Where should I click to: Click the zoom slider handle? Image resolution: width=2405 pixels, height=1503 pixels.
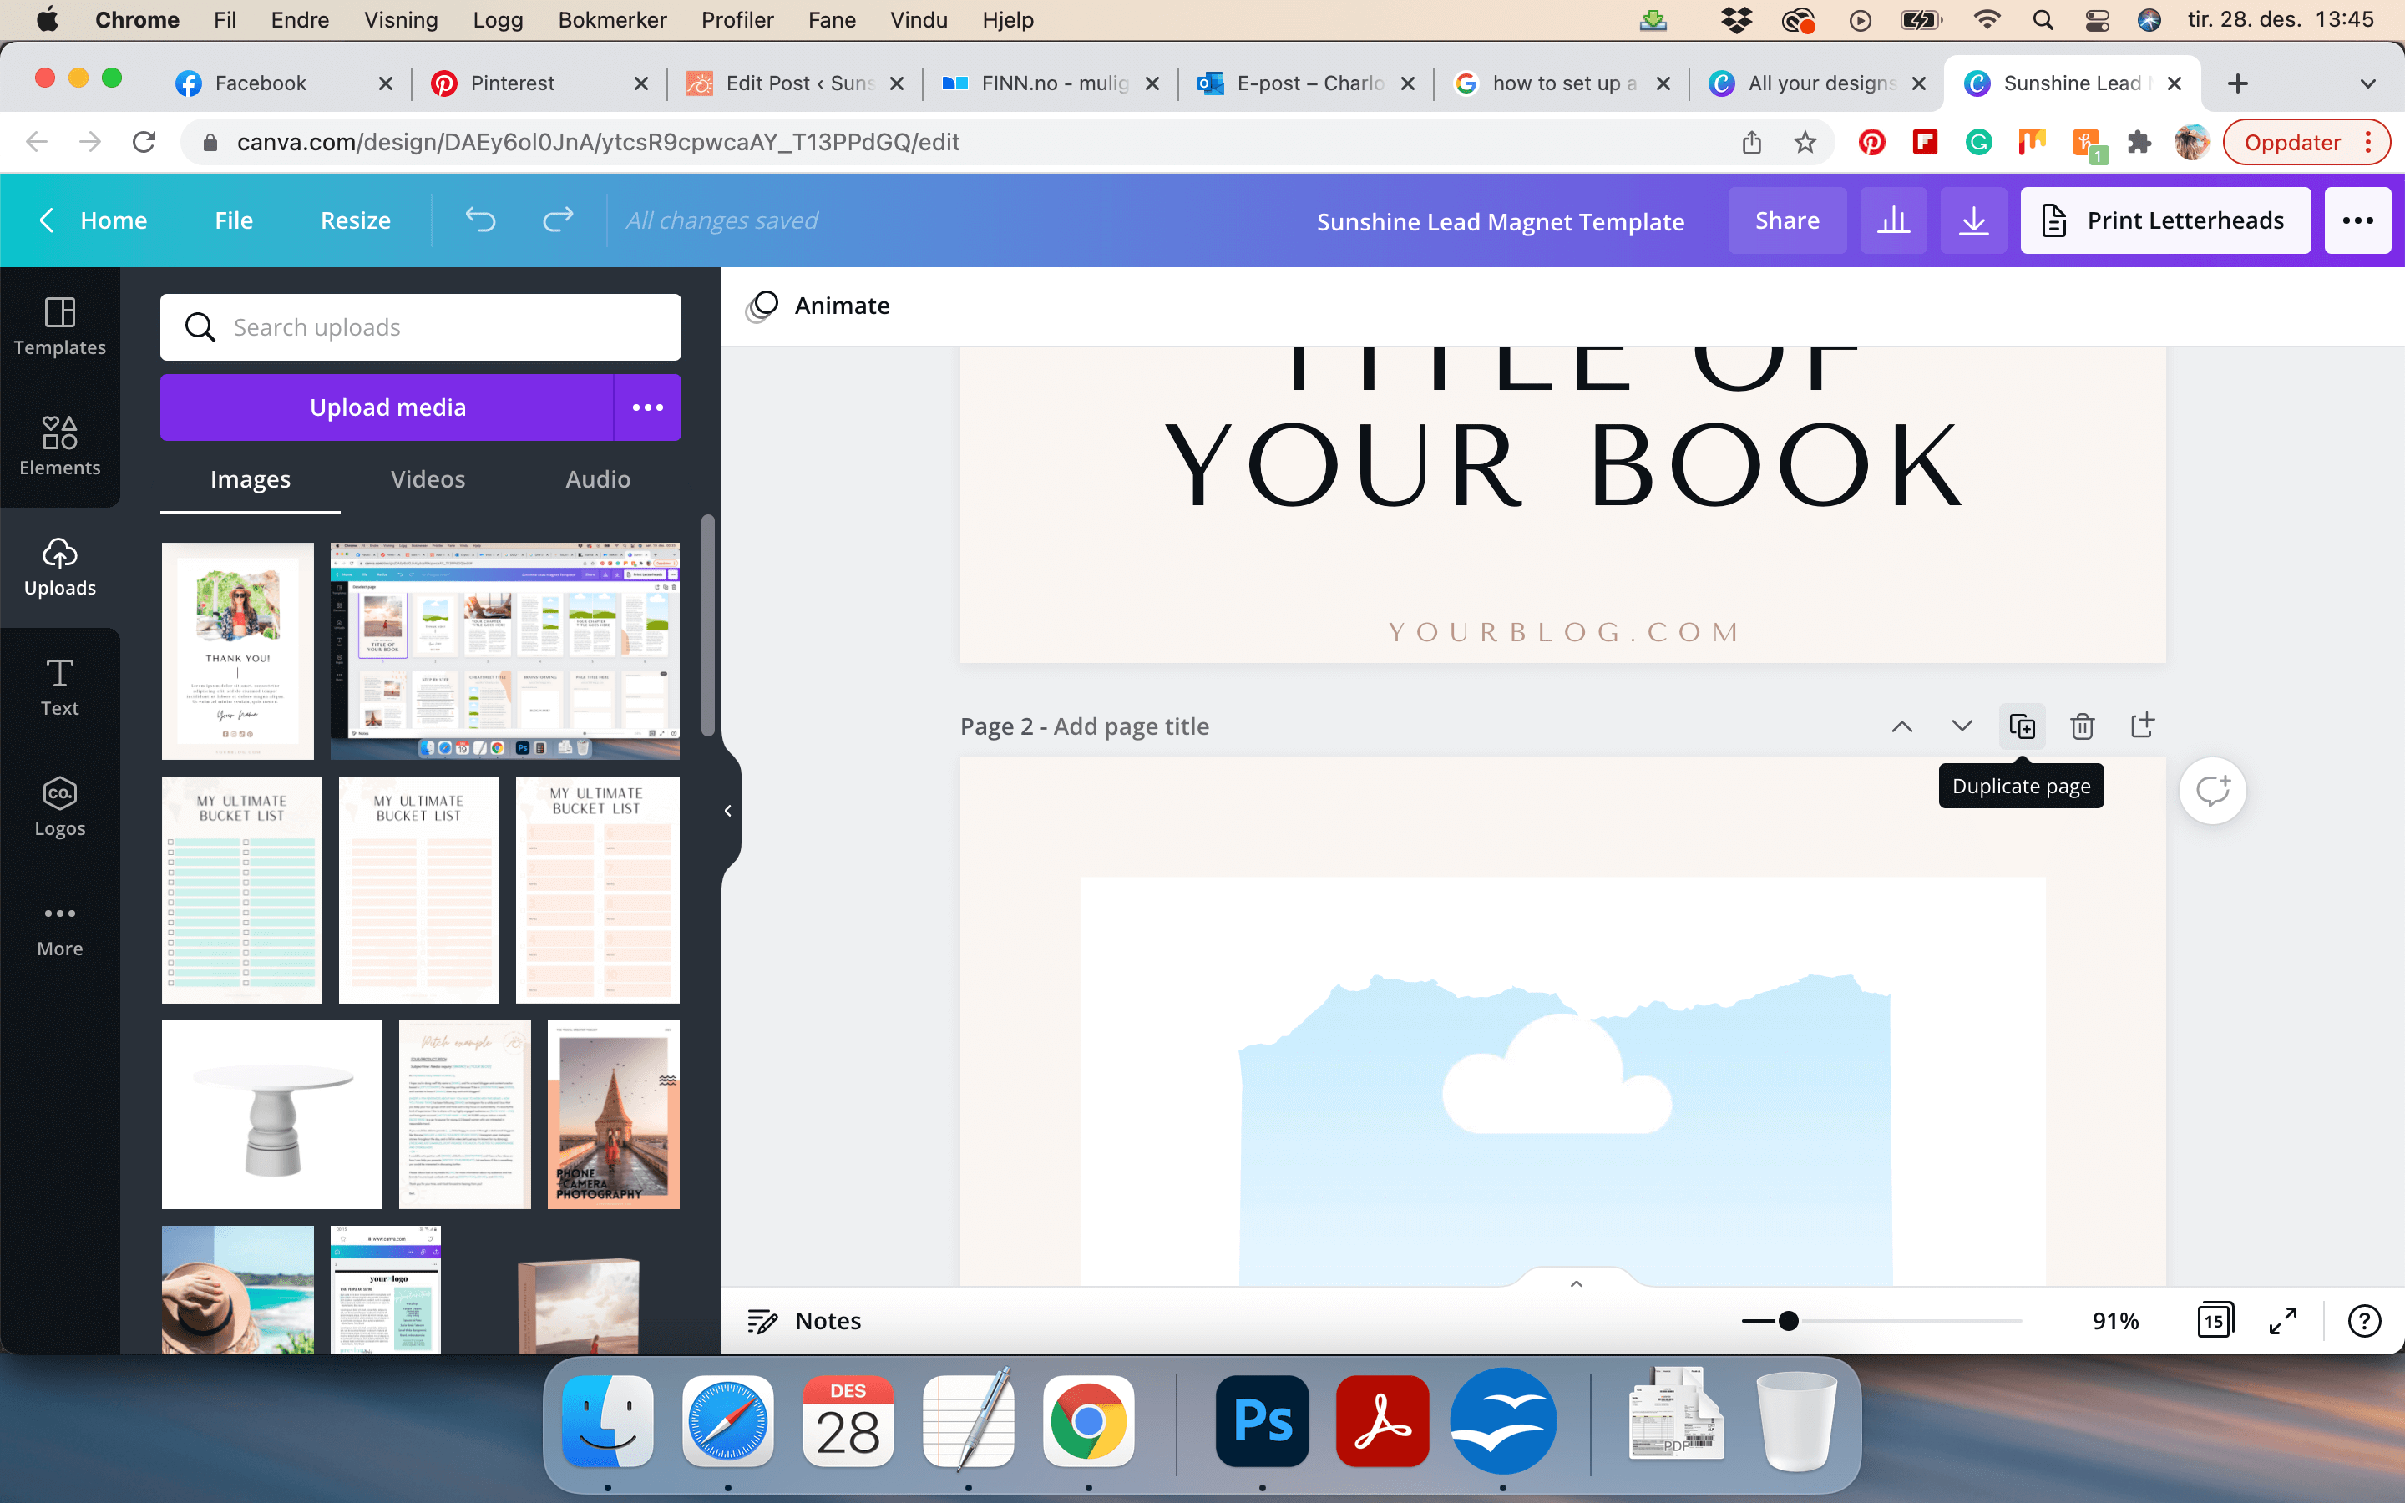(1789, 1321)
